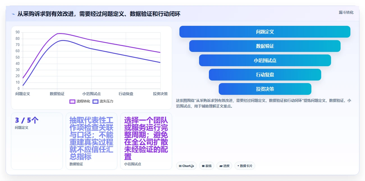The width and height of the screenshot is (365, 181).
Task: Click the 数据验证 x-axis label on chart
Action: pyautogui.click(x=57, y=94)
